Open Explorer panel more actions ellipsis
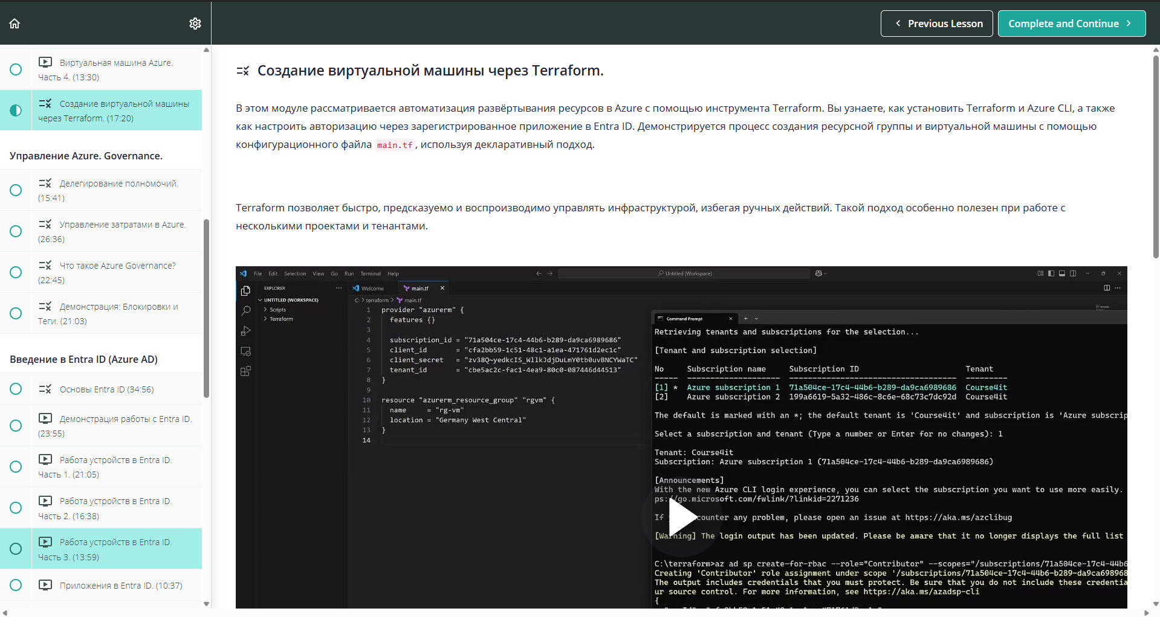This screenshot has width=1160, height=617. [x=339, y=288]
